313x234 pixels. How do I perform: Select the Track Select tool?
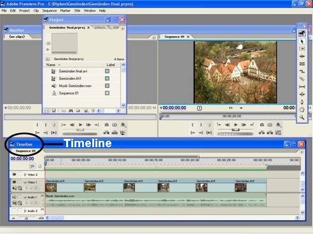pos(302,49)
